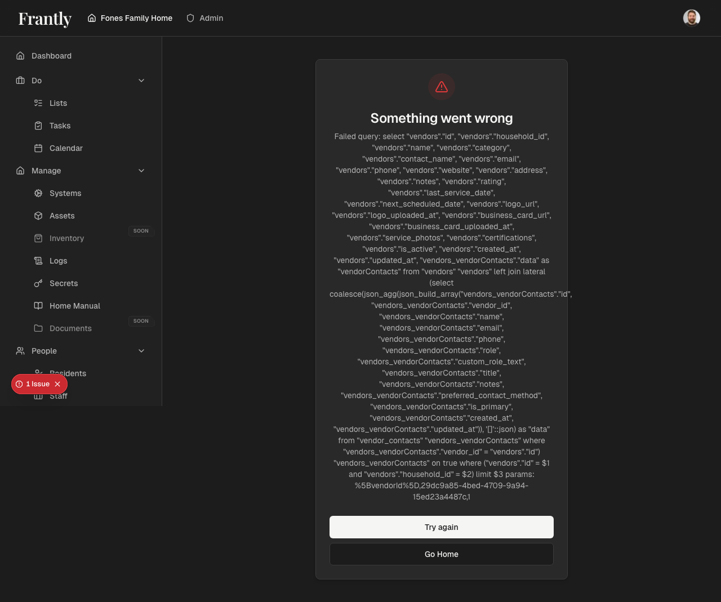Open the Fones Family Home menu item

pos(130,18)
